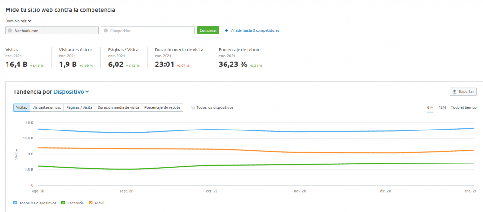
Task: Select the Visitas chart tab
Action: tap(22, 108)
